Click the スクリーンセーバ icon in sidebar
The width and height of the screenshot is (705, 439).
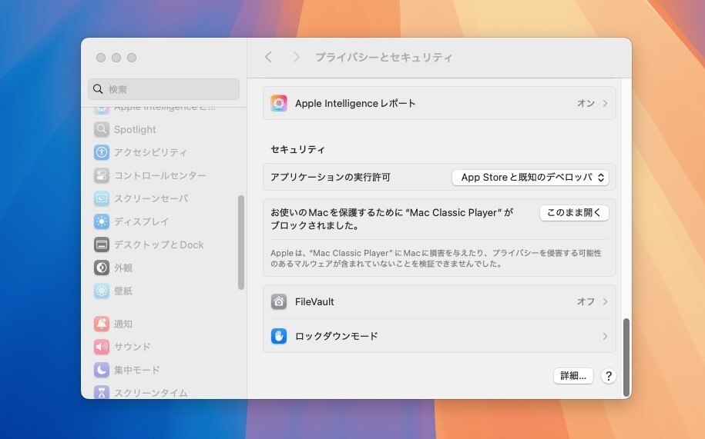point(102,198)
